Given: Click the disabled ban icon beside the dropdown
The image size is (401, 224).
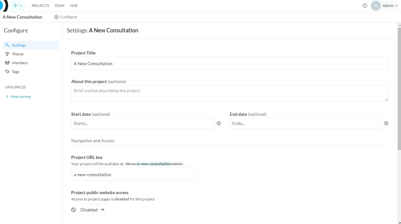Looking at the screenshot, I should point(73,210).
